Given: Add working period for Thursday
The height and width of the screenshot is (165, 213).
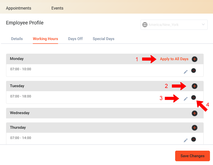Looking at the screenshot, I should coord(195,127).
